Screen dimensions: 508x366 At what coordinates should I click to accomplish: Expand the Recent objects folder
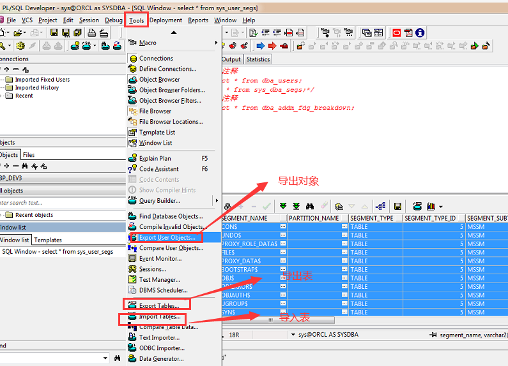1,215
